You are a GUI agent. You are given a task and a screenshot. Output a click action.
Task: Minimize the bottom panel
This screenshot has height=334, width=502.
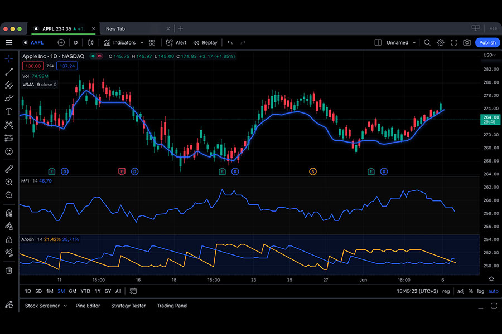click(481, 307)
